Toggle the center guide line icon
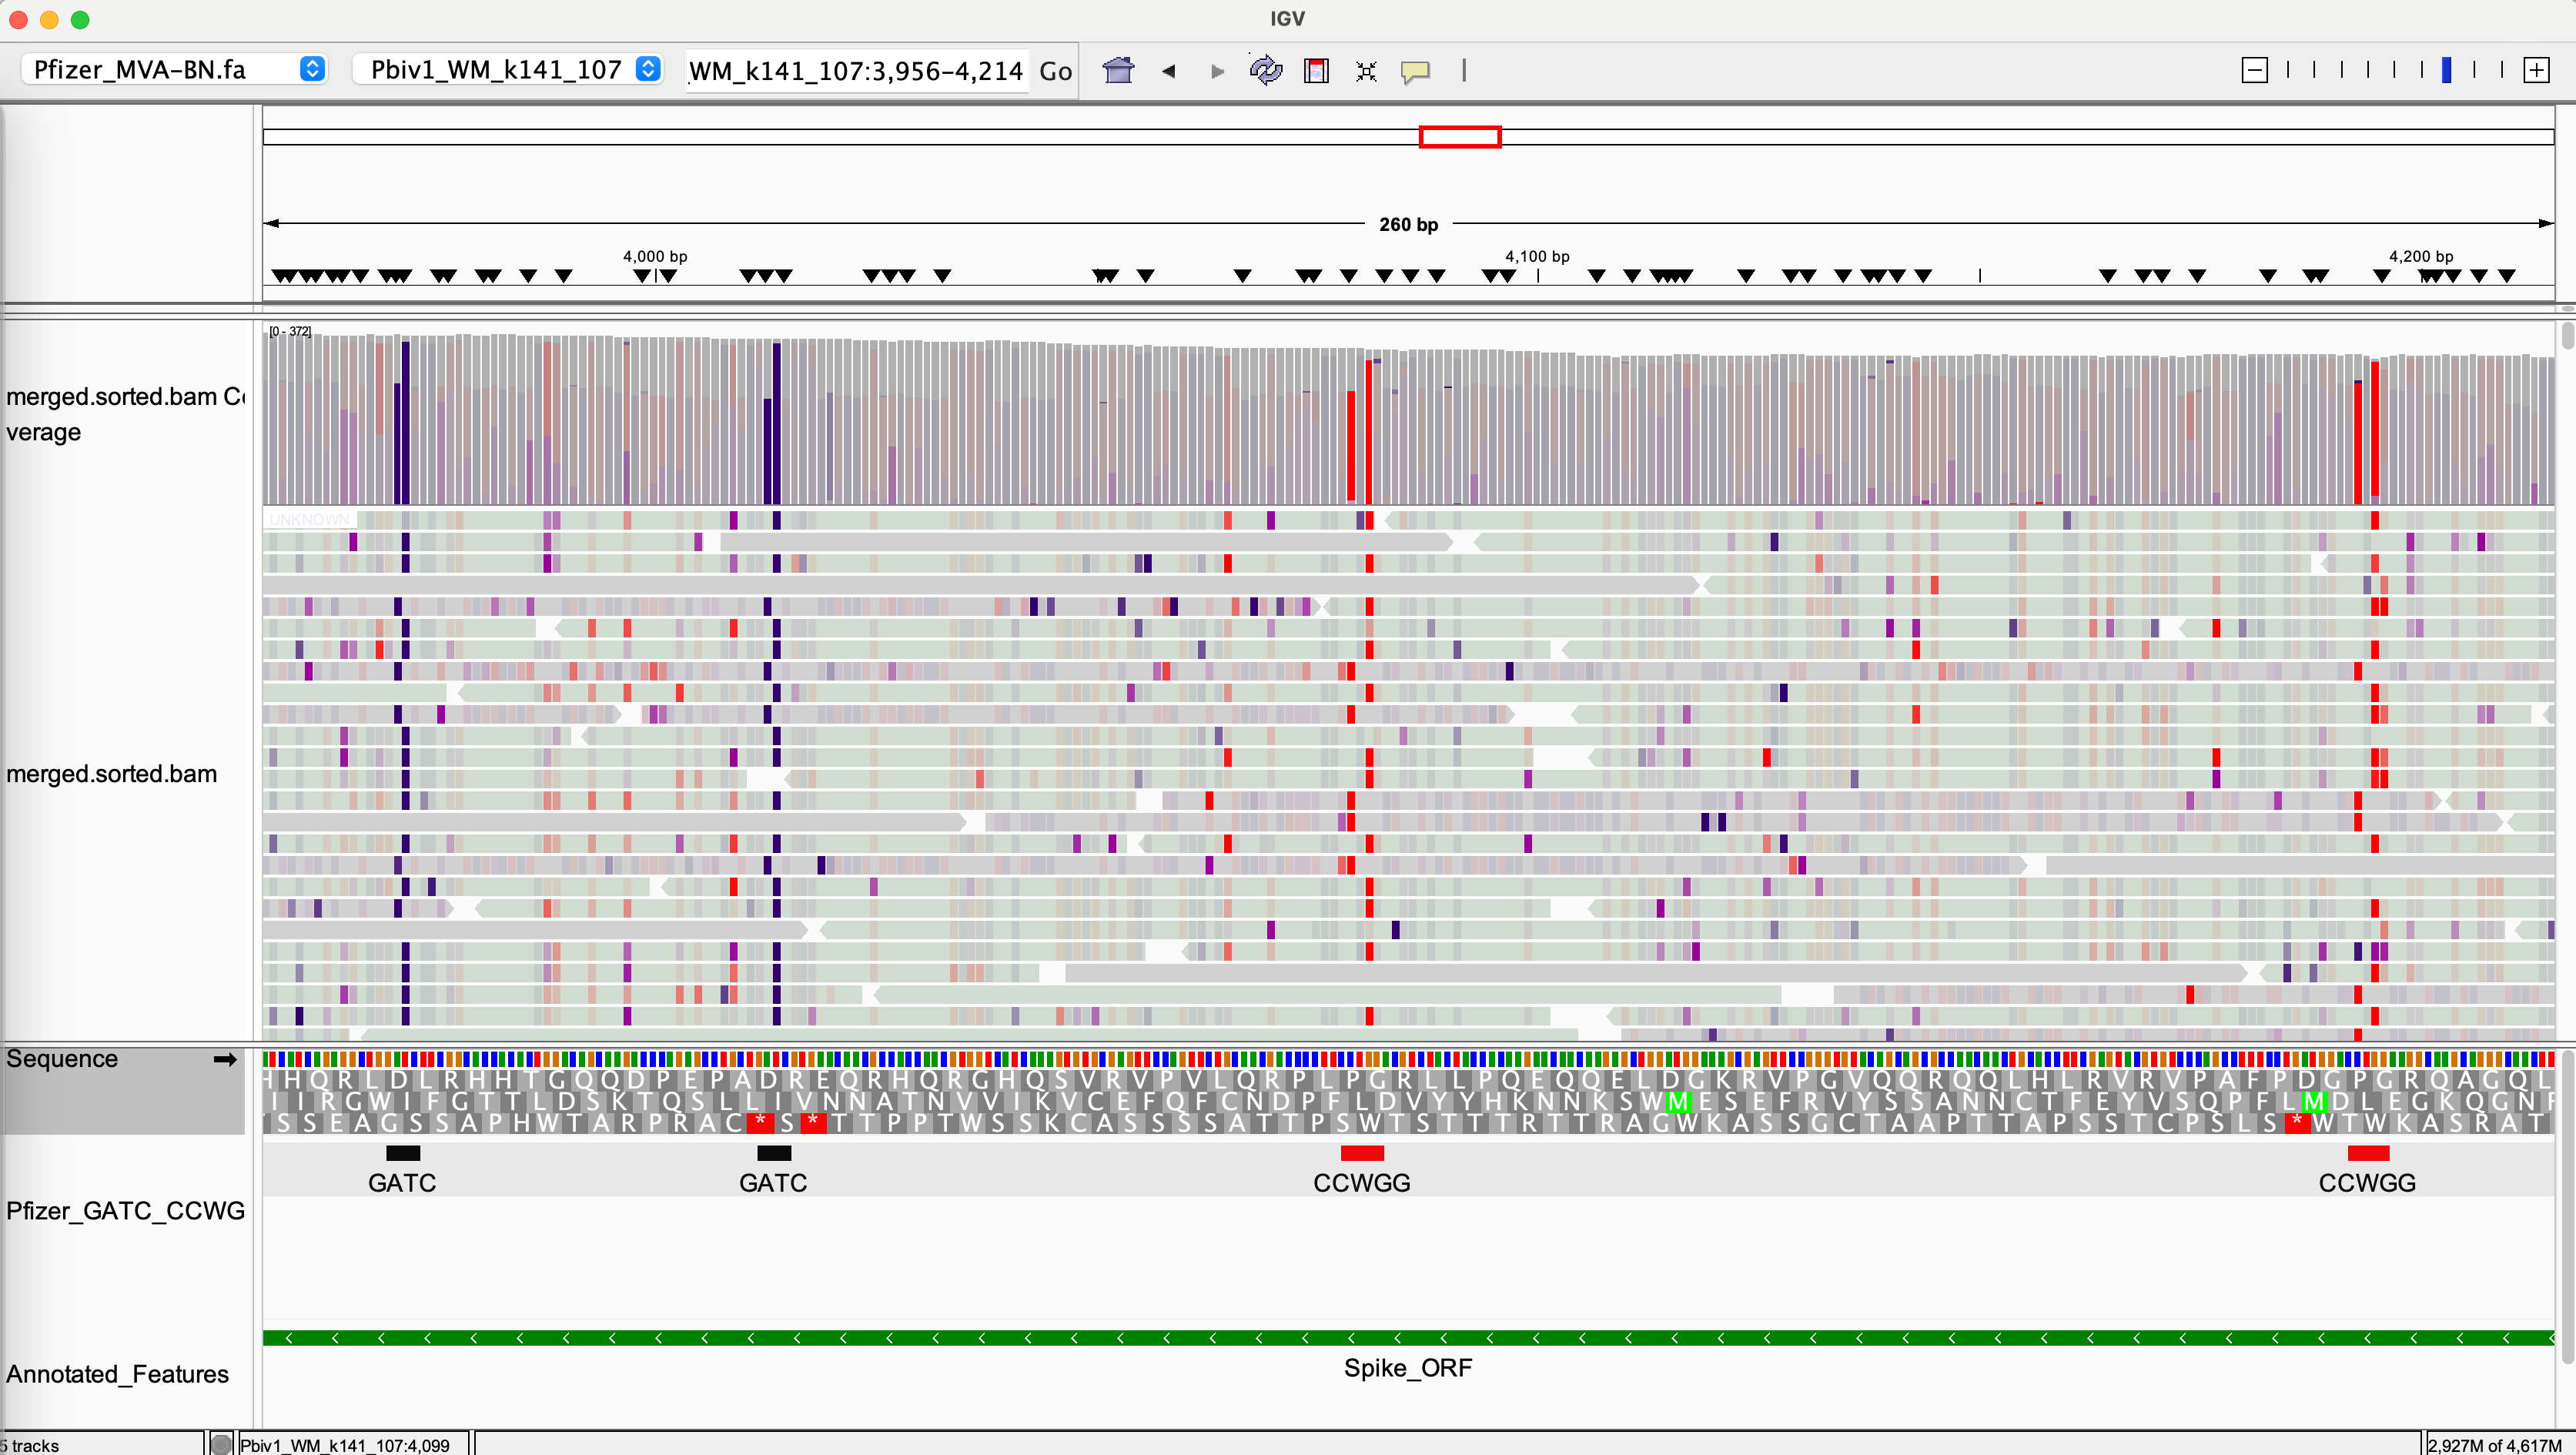The width and height of the screenshot is (2576, 1455). click(1463, 70)
